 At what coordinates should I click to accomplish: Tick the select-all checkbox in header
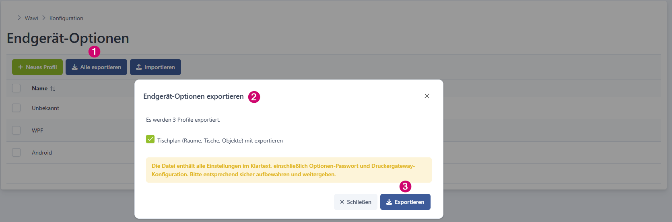(x=16, y=88)
